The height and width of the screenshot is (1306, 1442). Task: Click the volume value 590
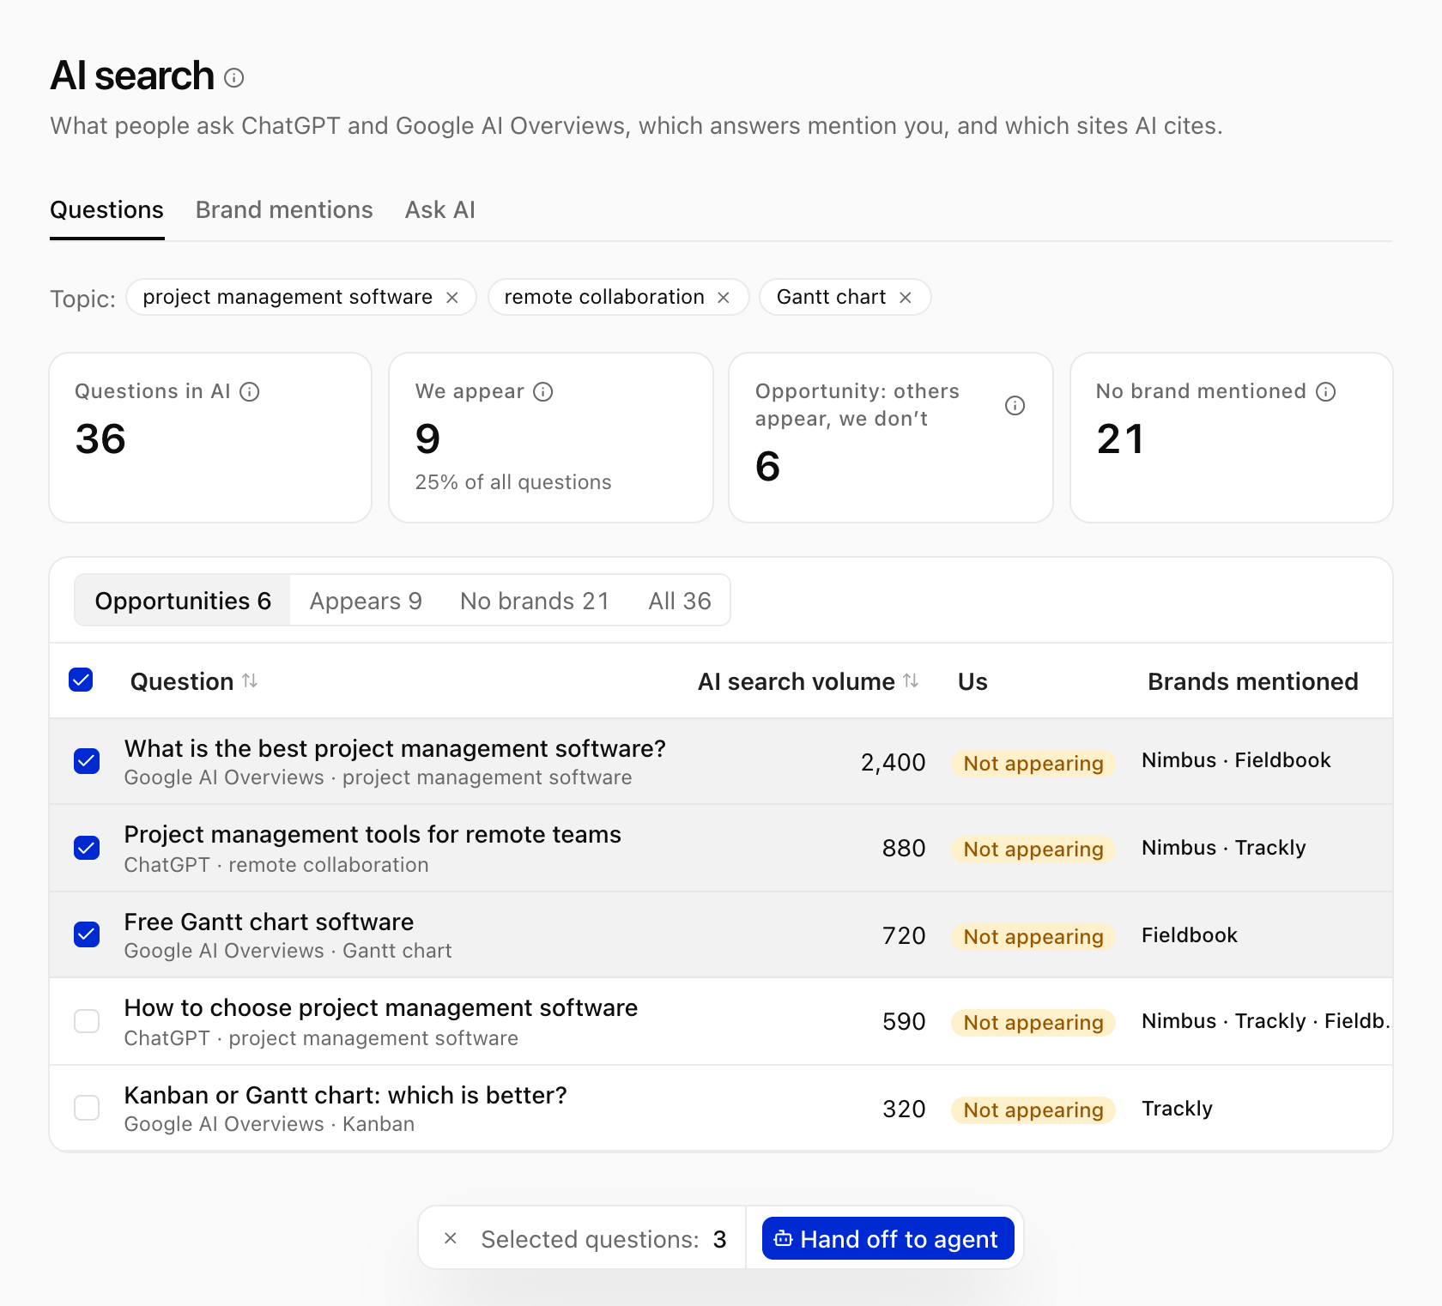(x=904, y=1022)
